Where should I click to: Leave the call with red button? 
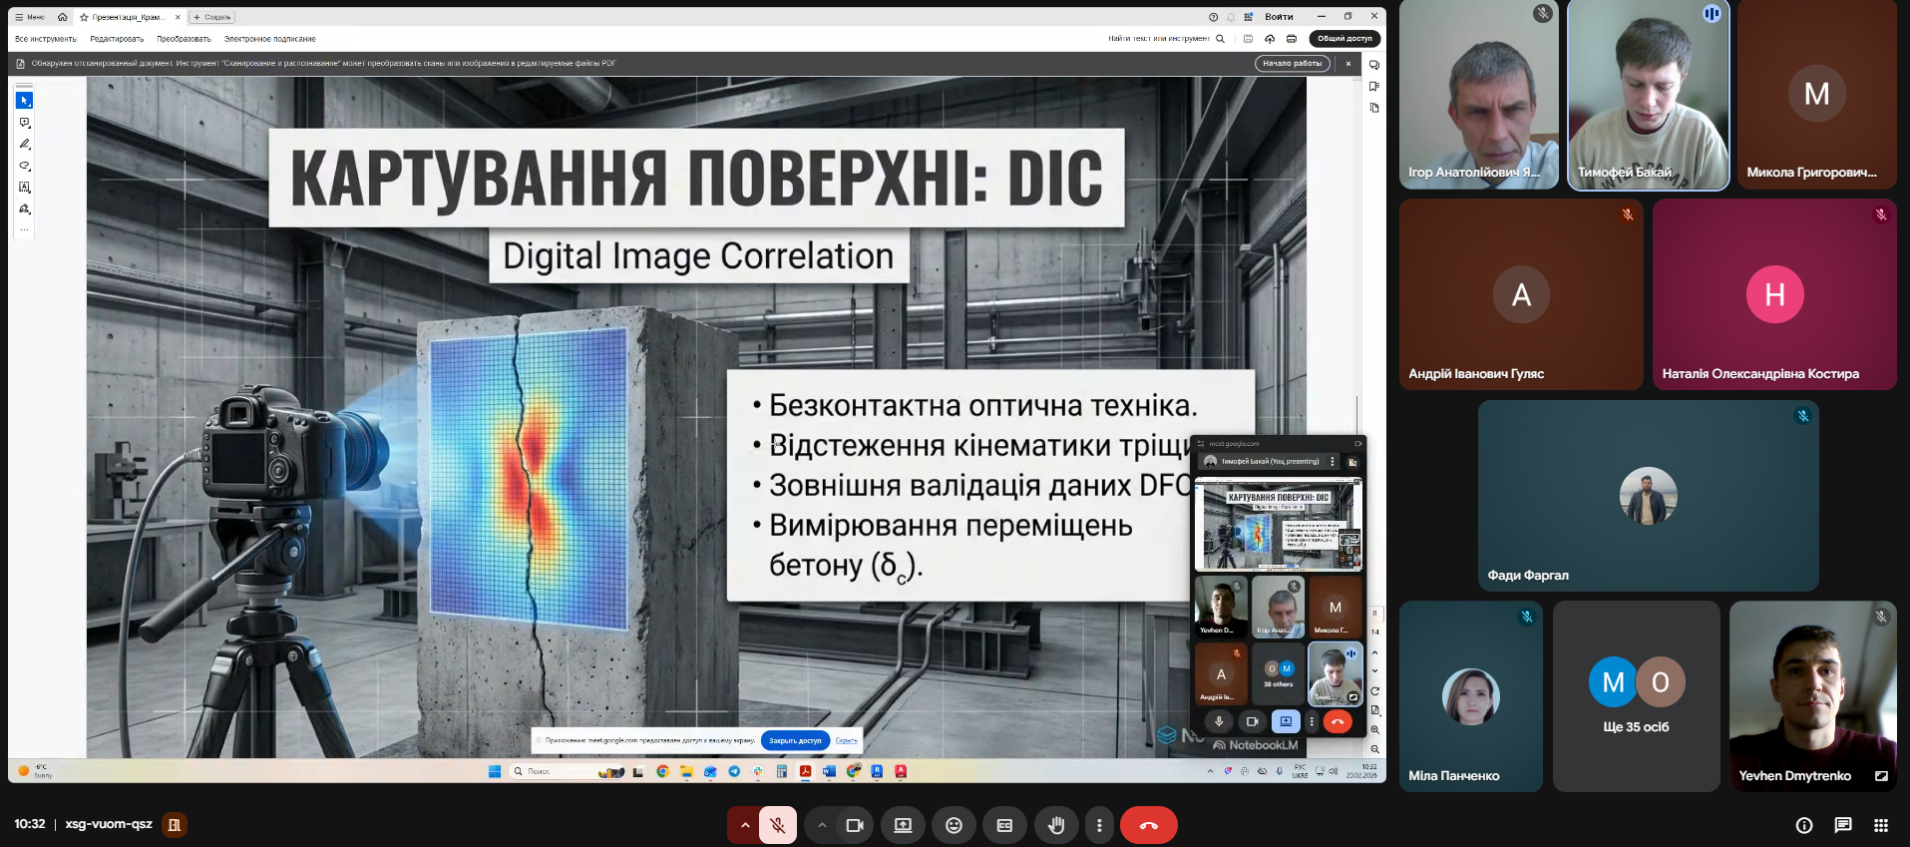pos(1148,825)
